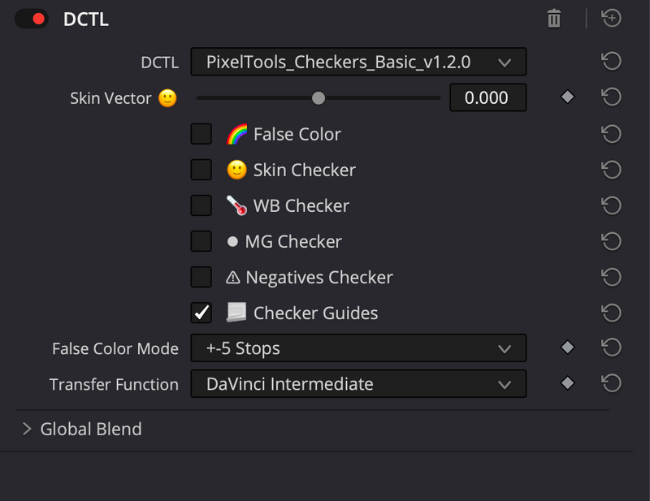Uncheck the Checker Guides checkbox
650x501 pixels.
201,313
